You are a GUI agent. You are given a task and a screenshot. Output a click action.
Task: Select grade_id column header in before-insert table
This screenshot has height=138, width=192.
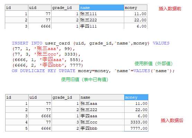click(x=65, y=8)
